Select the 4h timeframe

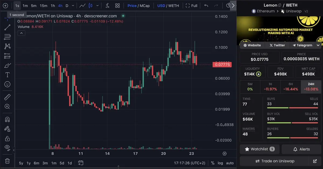point(60,6)
